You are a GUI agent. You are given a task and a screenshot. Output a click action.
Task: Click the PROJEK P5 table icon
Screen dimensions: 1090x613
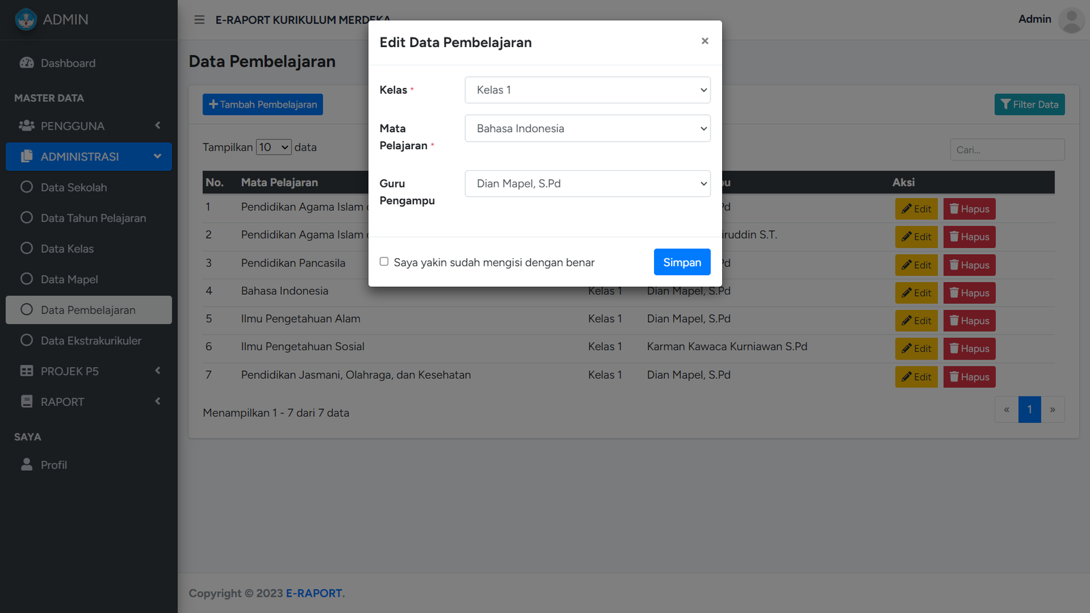click(x=27, y=371)
